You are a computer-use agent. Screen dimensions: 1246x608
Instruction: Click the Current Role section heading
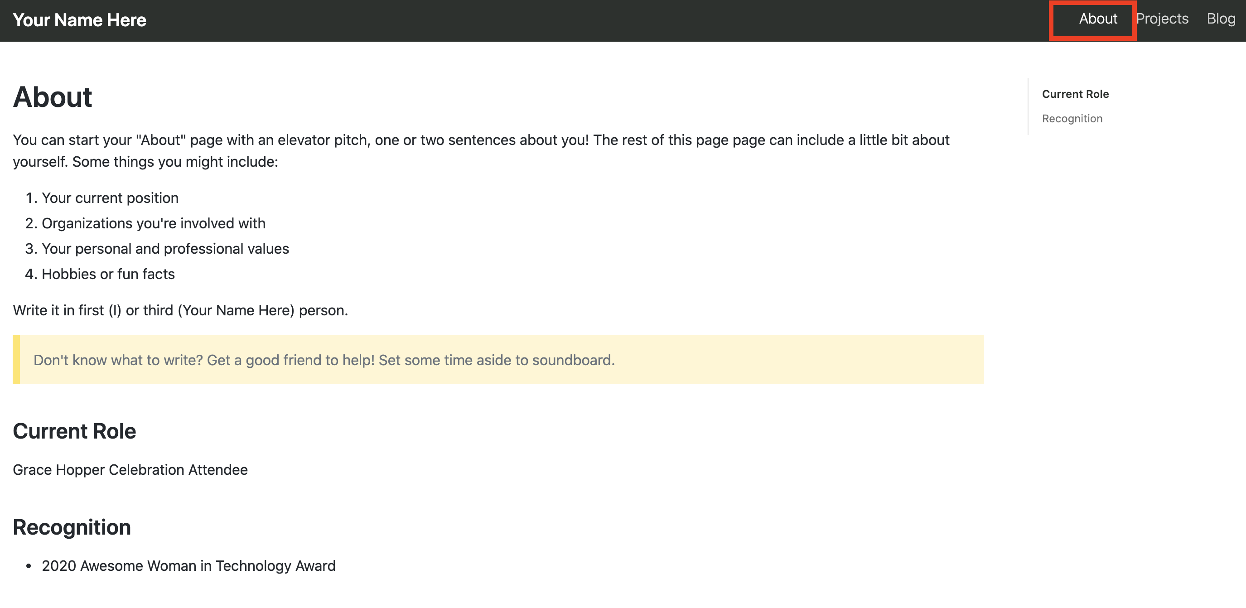[74, 431]
